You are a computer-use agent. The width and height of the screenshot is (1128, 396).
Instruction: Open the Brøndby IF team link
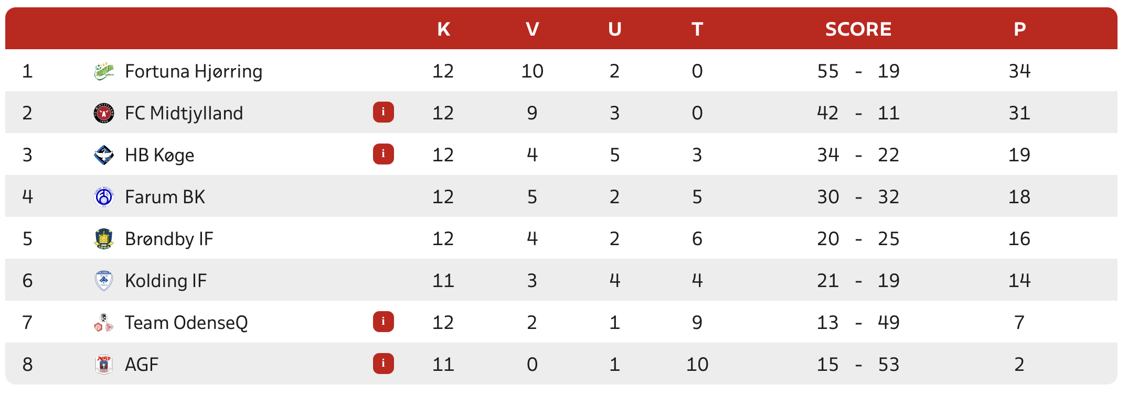(x=169, y=239)
